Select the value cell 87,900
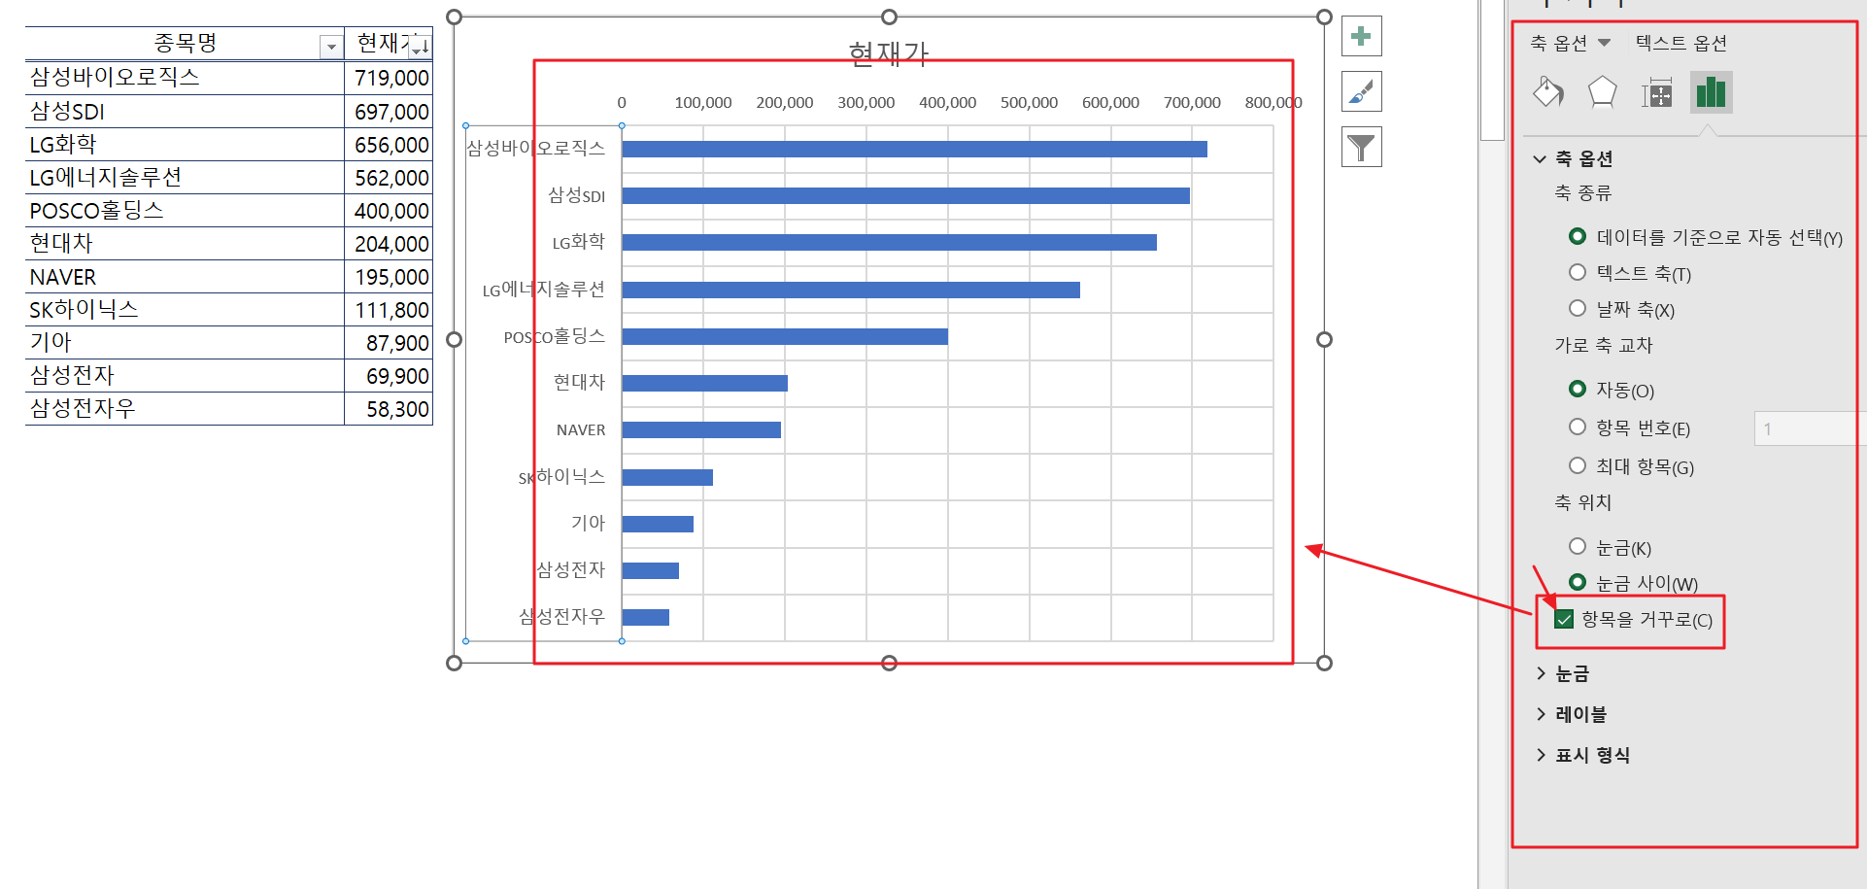This screenshot has width=1867, height=889. coord(389,342)
